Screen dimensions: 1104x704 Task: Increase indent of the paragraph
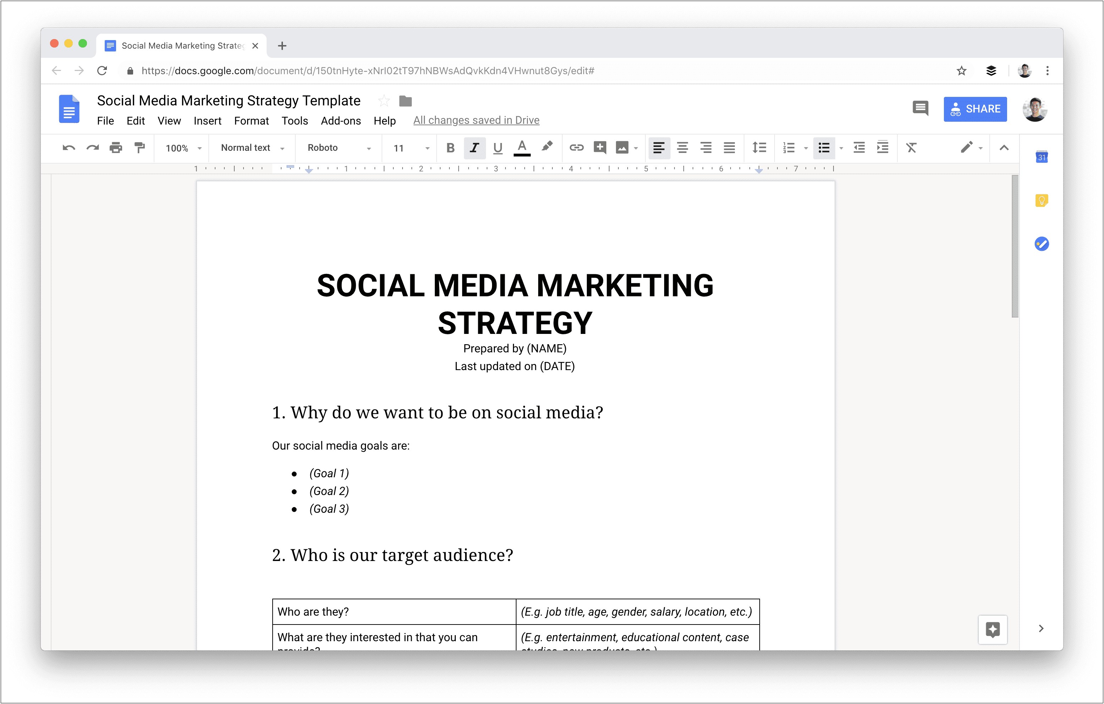coord(882,148)
